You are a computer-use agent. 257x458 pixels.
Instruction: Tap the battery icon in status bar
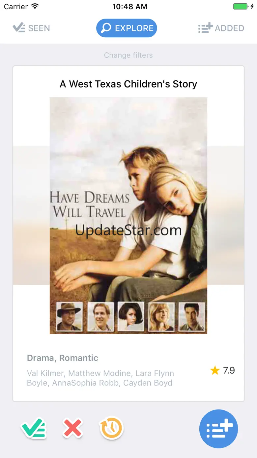(241, 7)
